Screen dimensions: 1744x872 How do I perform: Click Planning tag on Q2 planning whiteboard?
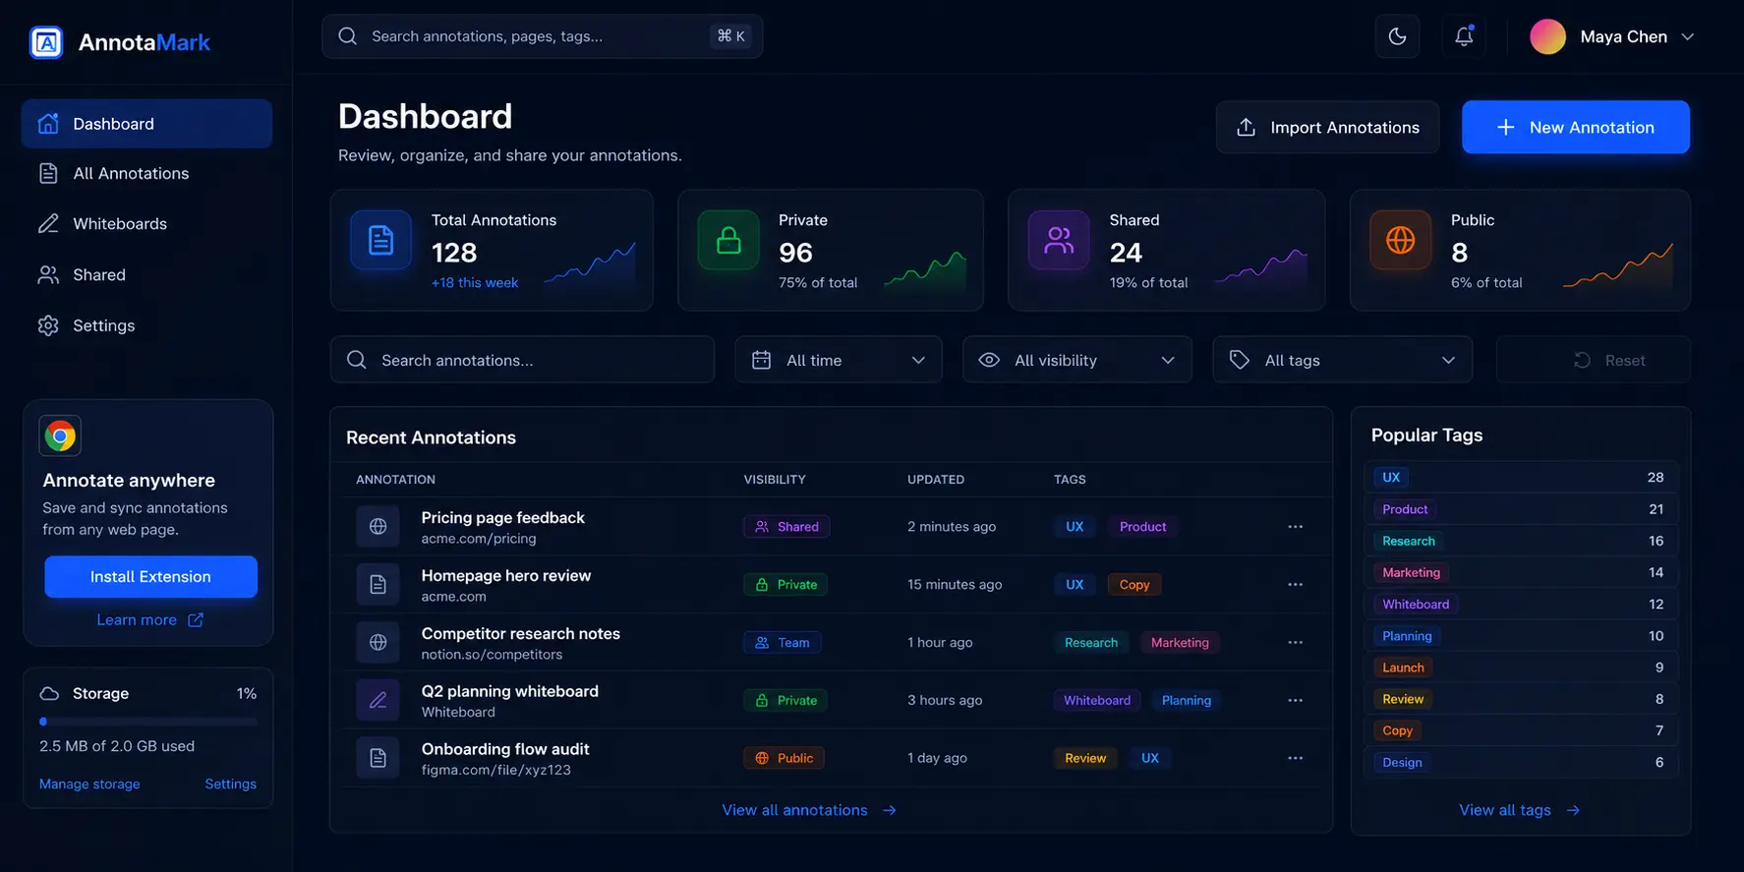[x=1187, y=700]
